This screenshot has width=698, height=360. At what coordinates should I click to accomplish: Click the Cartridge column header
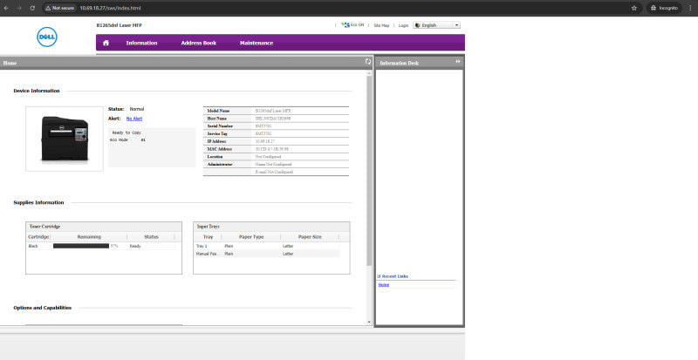click(x=38, y=237)
